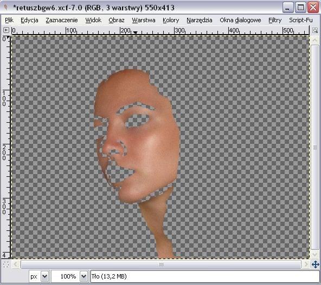The image size is (321, 285).
Task: Open the Warstwa menu
Action: coord(144,20)
